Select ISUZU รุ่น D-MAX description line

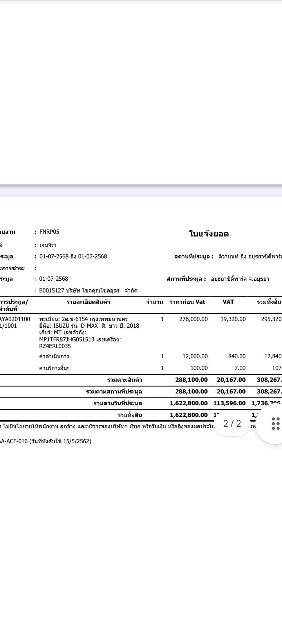(89, 326)
